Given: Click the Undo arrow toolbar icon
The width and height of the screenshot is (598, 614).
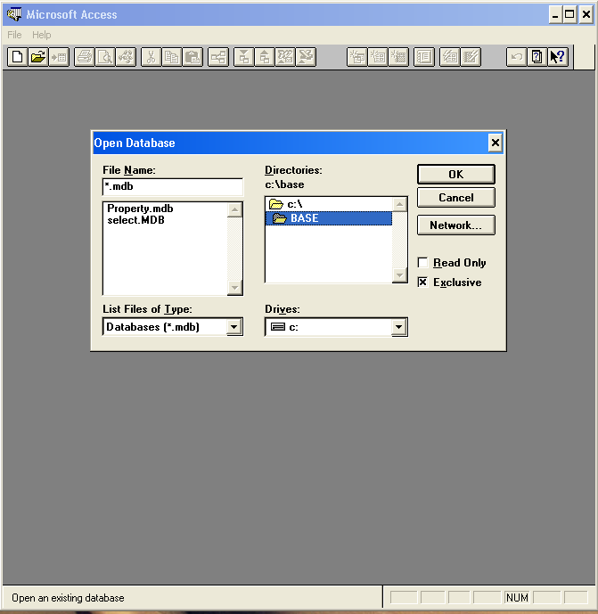Looking at the screenshot, I should point(517,57).
